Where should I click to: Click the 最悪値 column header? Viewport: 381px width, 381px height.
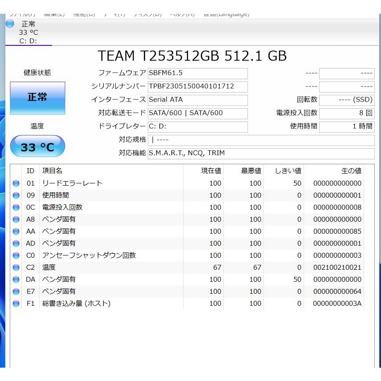(x=244, y=171)
